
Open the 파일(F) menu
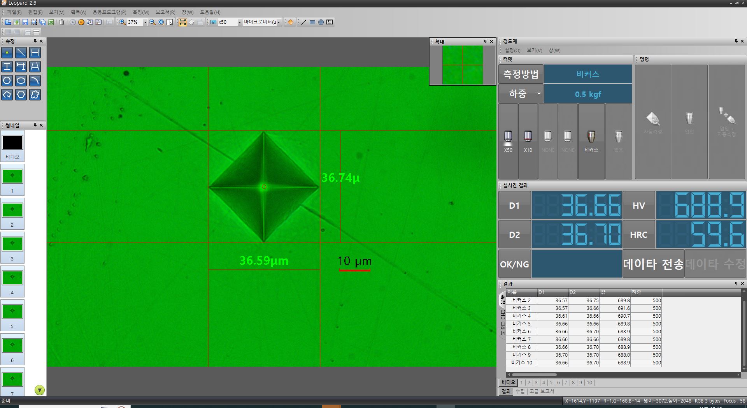tap(14, 12)
